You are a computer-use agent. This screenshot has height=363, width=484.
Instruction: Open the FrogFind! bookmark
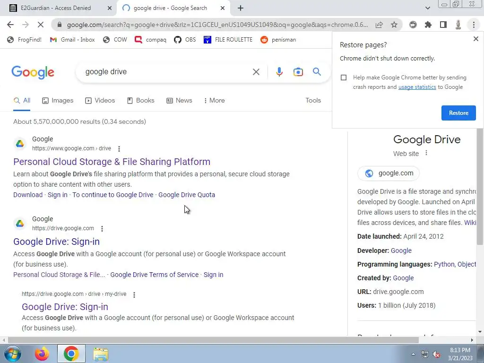[x=24, y=40]
